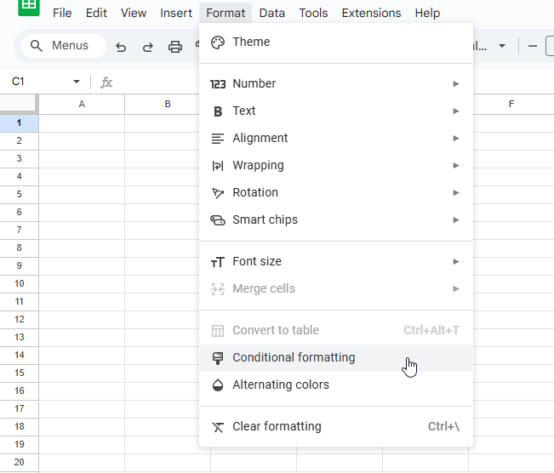Select column F header
This screenshot has width=554, height=473.
[x=511, y=104]
